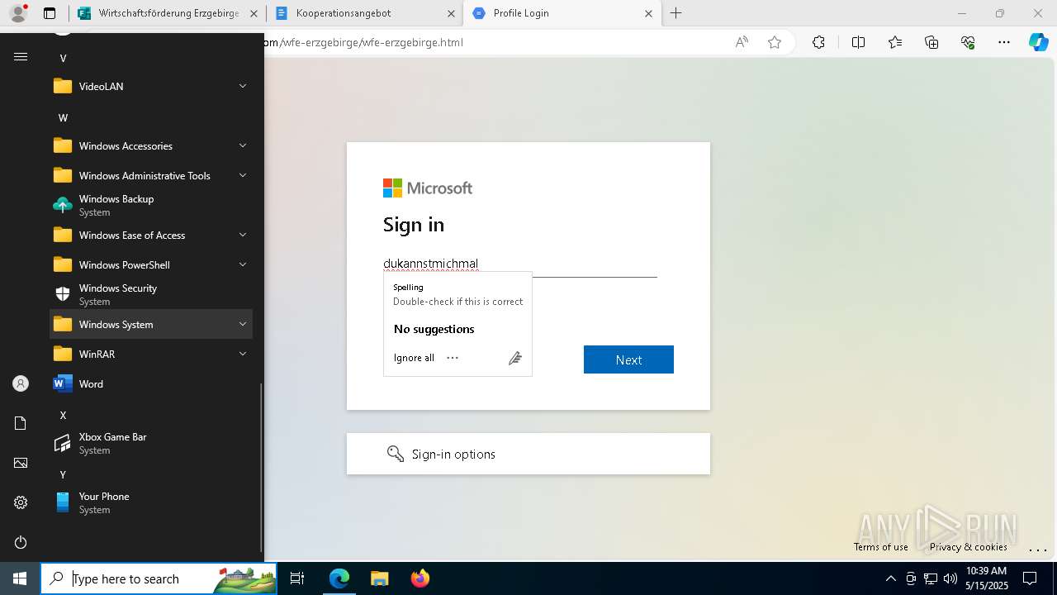The width and height of the screenshot is (1057, 595).
Task: Open Documents icon in Start sidebar
Action: pos(21,423)
